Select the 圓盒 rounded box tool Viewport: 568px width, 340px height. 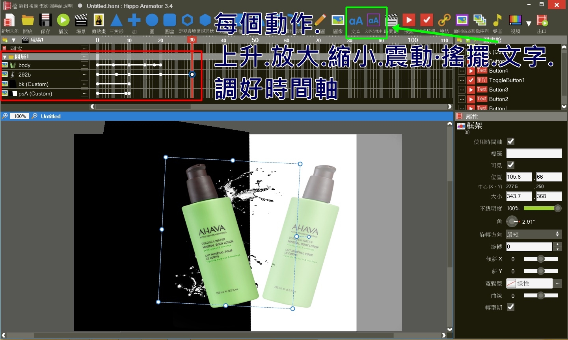(x=169, y=20)
